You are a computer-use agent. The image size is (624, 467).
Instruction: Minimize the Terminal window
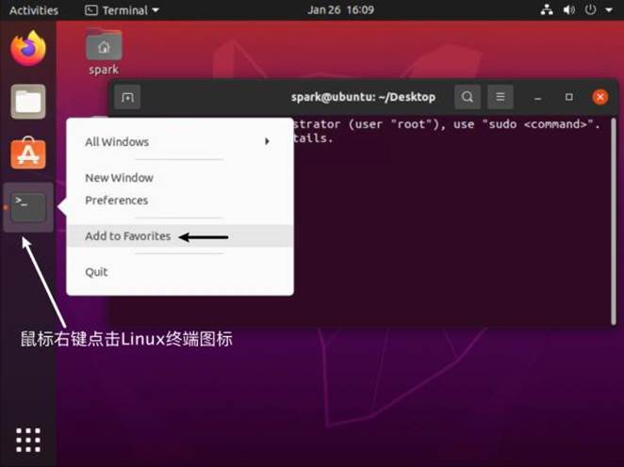(x=537, y=97)
